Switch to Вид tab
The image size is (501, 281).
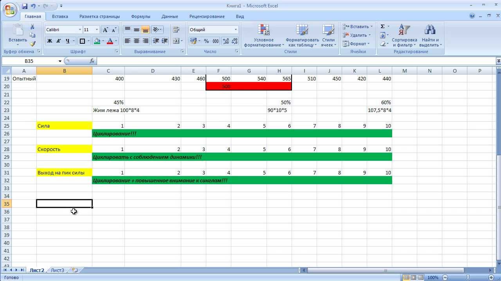coord(240,16)
